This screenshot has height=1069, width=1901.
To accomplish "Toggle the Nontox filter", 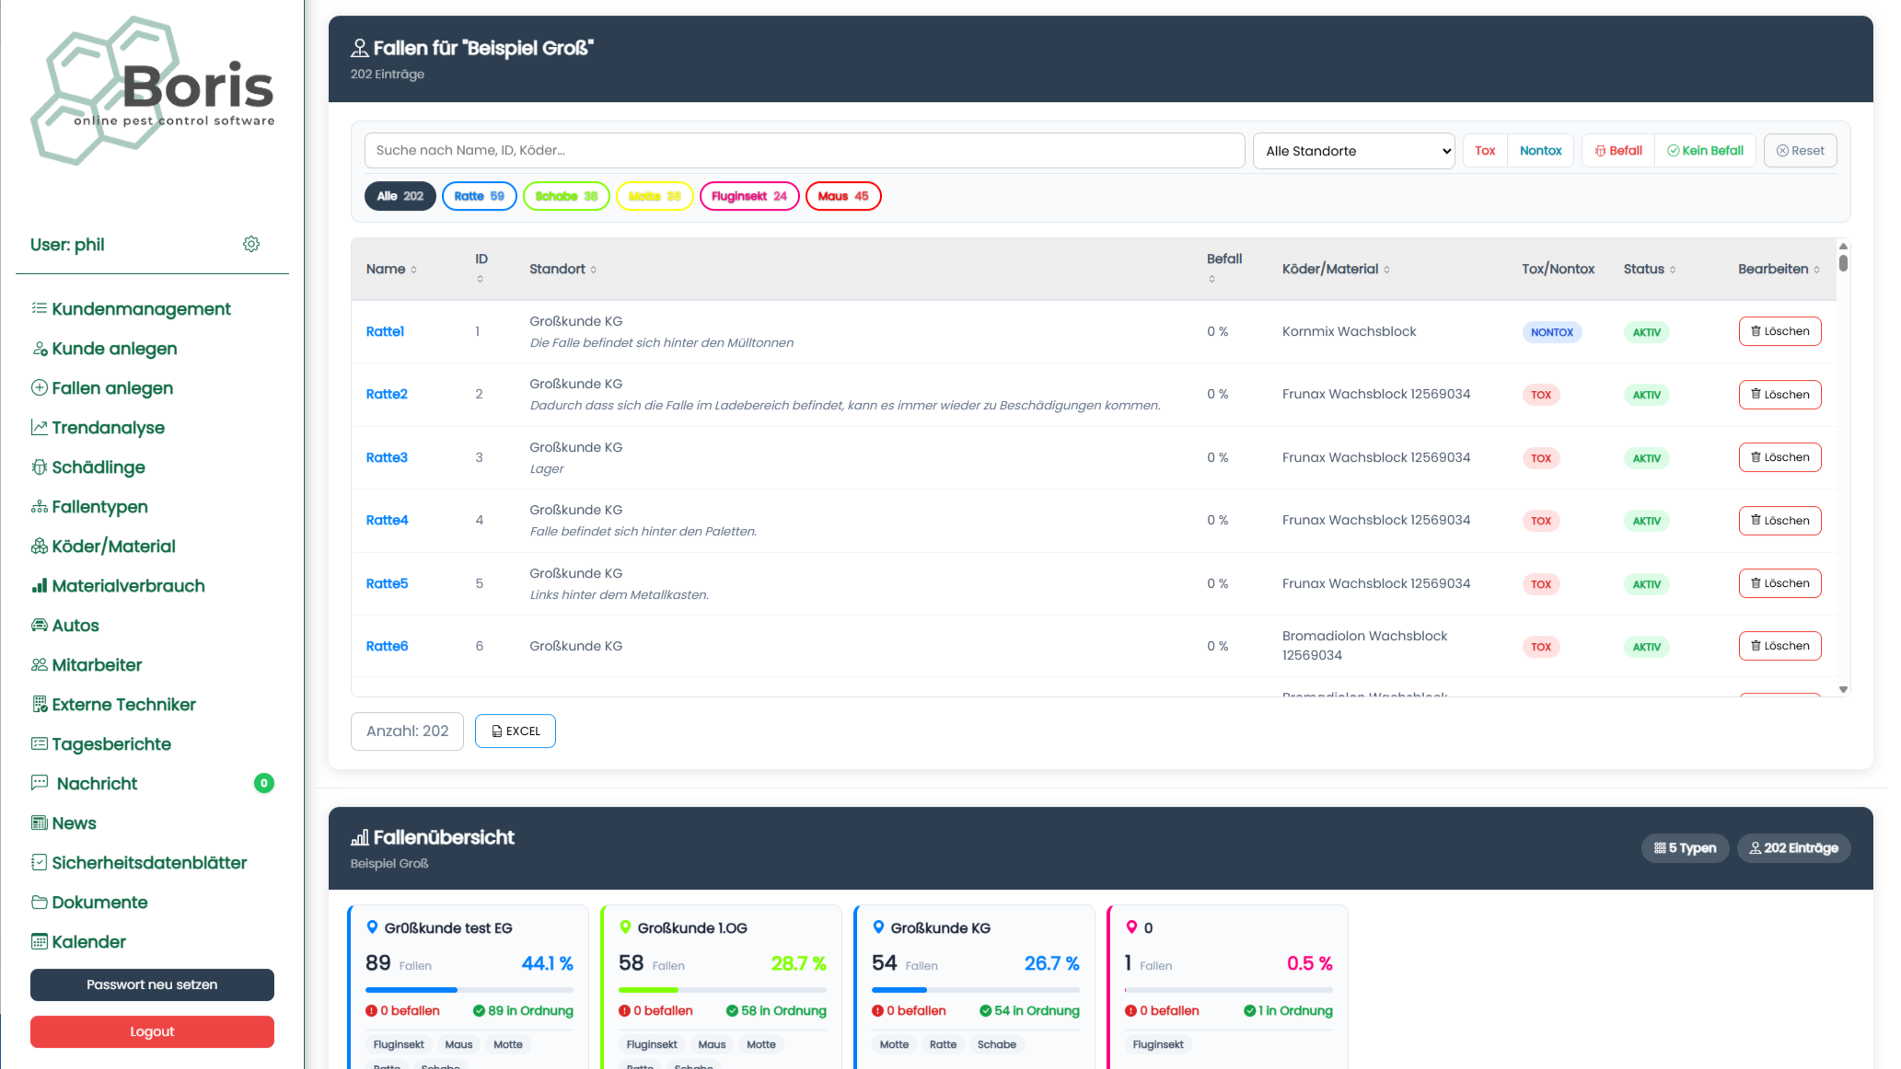I will (x=1540, y=151).
